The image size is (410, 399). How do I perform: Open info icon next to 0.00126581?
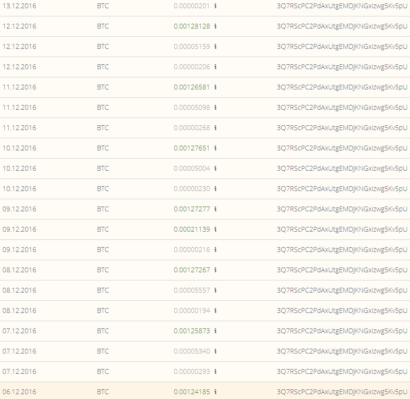point(215,87)
